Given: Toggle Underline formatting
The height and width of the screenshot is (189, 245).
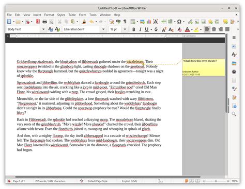Looking at the screenshot, I should [147, 29].
